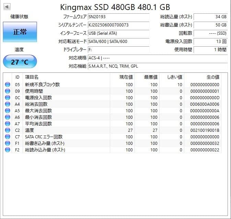Open the 正常 health status button
231x219 pixels.
20,32
